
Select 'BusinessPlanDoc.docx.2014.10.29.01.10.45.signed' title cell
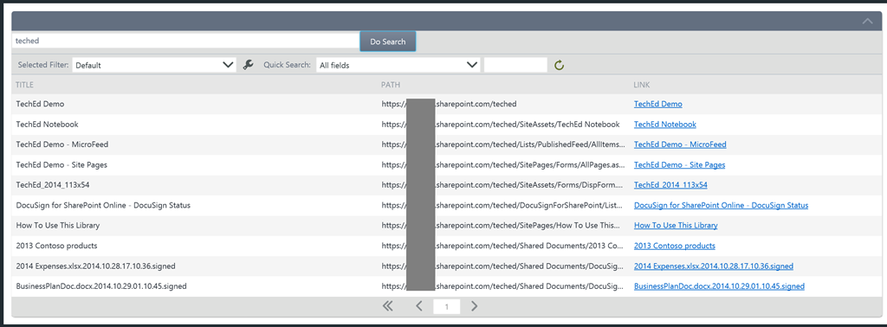[101, 286]
